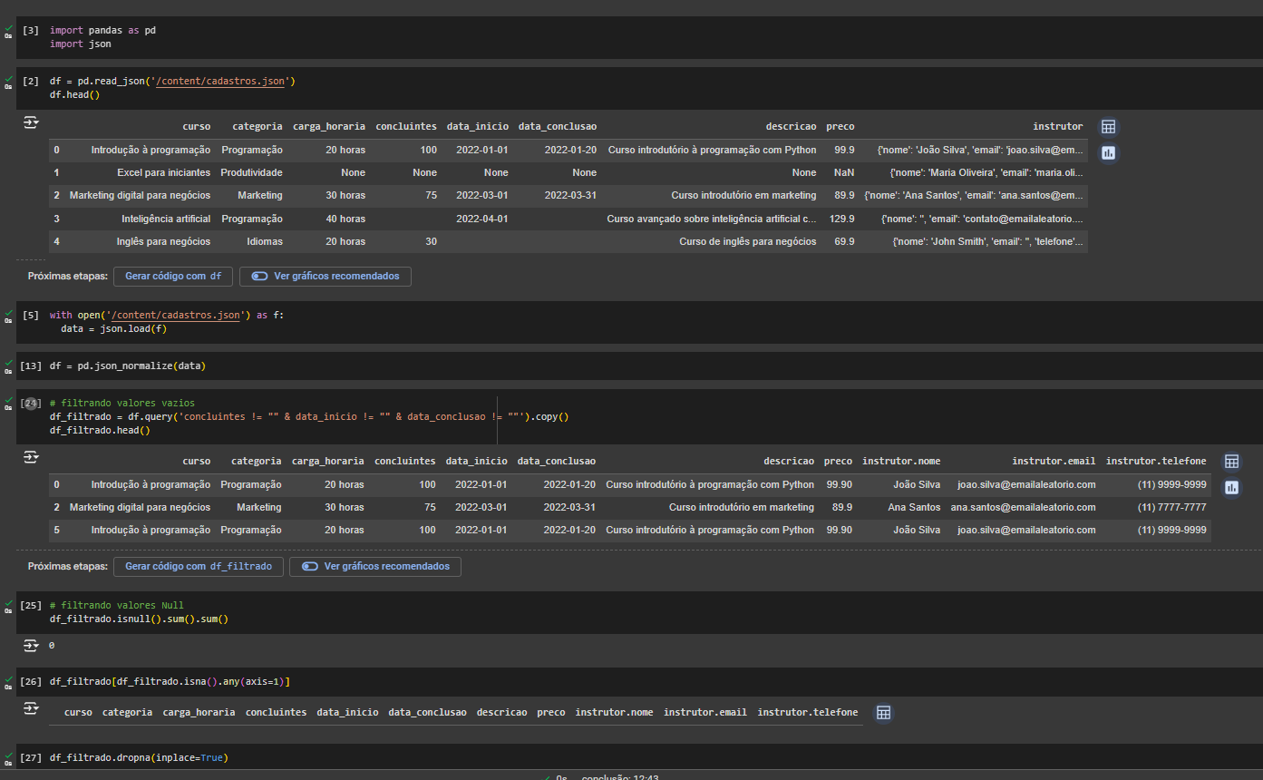Click 'Gerar código com df' button
Image resolution: width=1263 pixels, height=780 pixels.
[173, 276]
